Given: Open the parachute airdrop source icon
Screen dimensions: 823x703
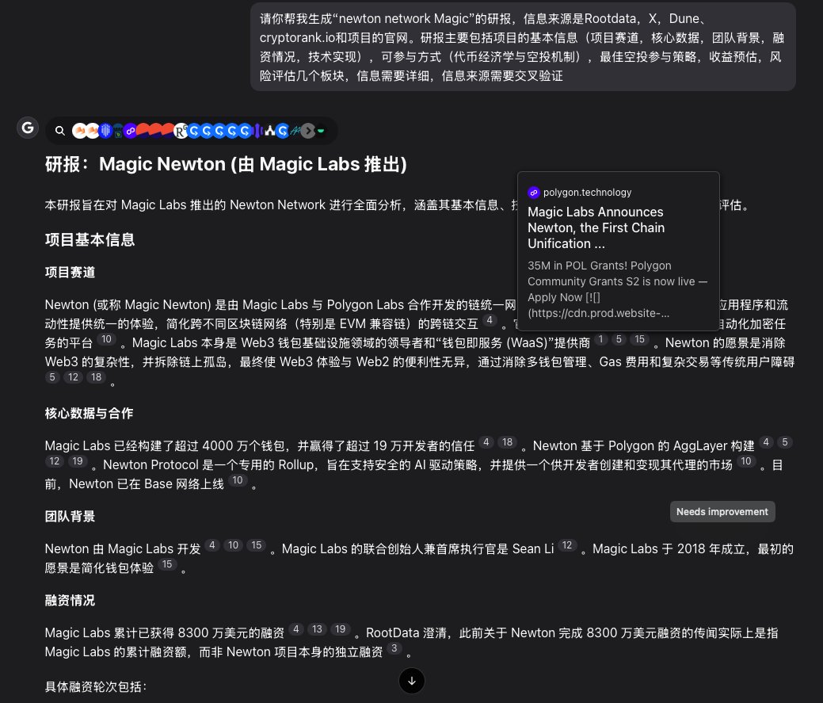Looking at the screenshot, I should (x=118, y=131).
